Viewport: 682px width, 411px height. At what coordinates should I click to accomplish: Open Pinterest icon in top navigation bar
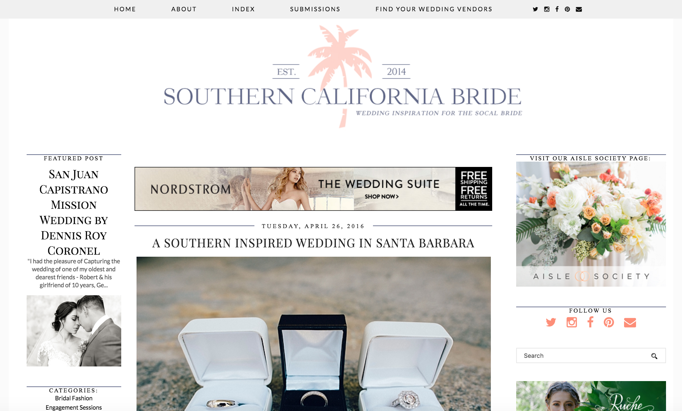[567, 9]
